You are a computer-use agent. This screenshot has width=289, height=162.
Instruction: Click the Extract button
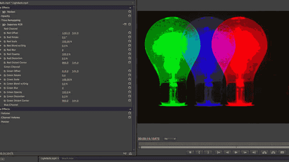(x=273, y=152)
